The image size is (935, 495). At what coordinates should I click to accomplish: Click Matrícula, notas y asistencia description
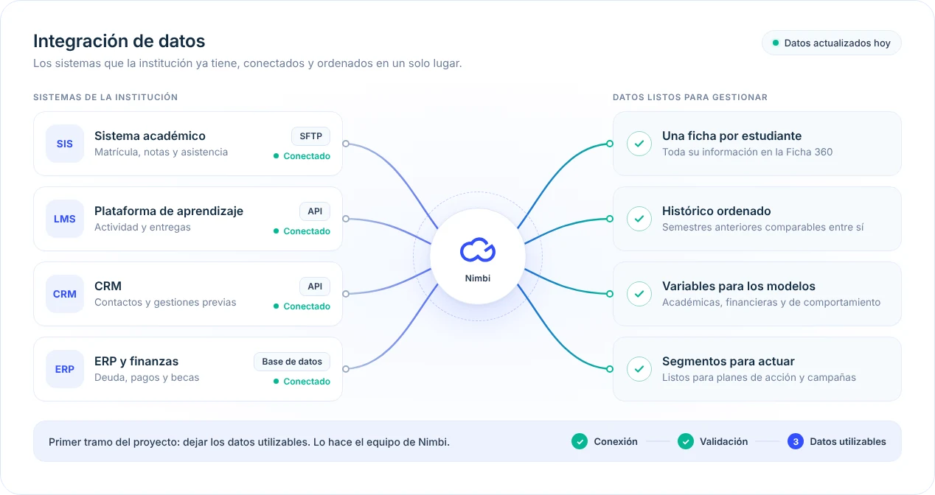161,152
